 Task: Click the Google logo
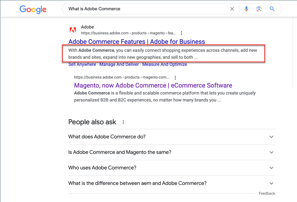pos(33,9)
